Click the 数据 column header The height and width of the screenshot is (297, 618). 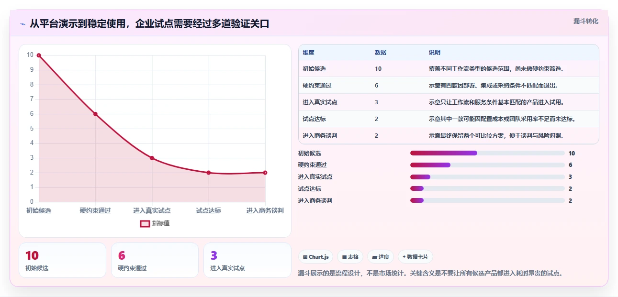[x=381, y=53]
